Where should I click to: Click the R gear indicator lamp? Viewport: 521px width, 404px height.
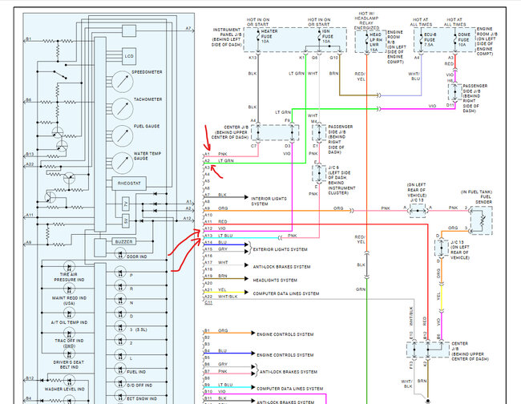(120, 285)
